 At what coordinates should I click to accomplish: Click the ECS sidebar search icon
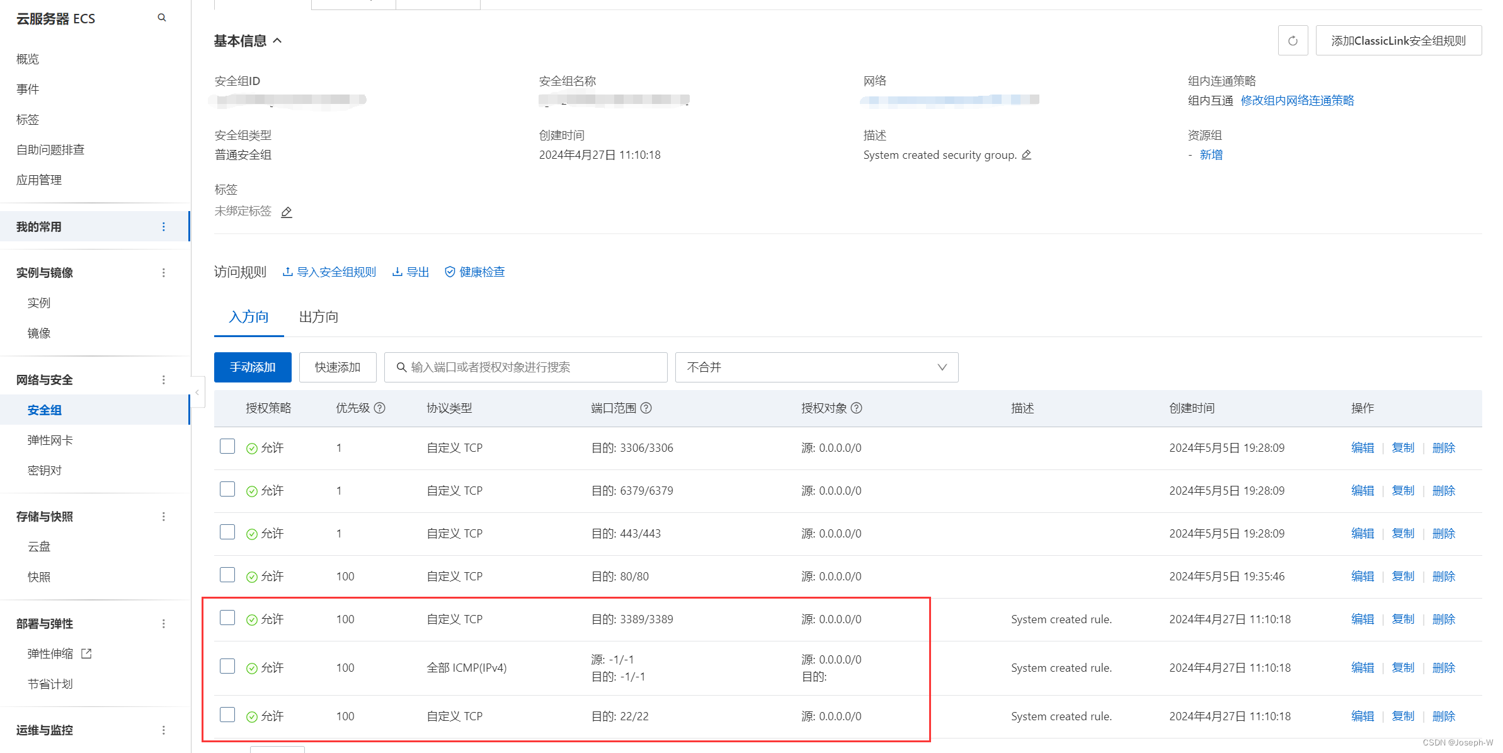(x=162, y=18)
